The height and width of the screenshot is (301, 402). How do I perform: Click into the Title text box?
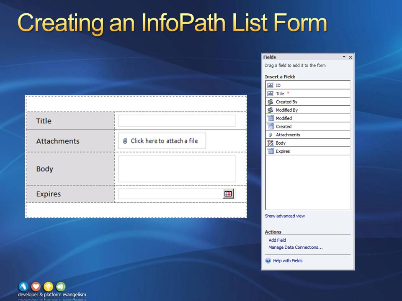tap(177, 120)
